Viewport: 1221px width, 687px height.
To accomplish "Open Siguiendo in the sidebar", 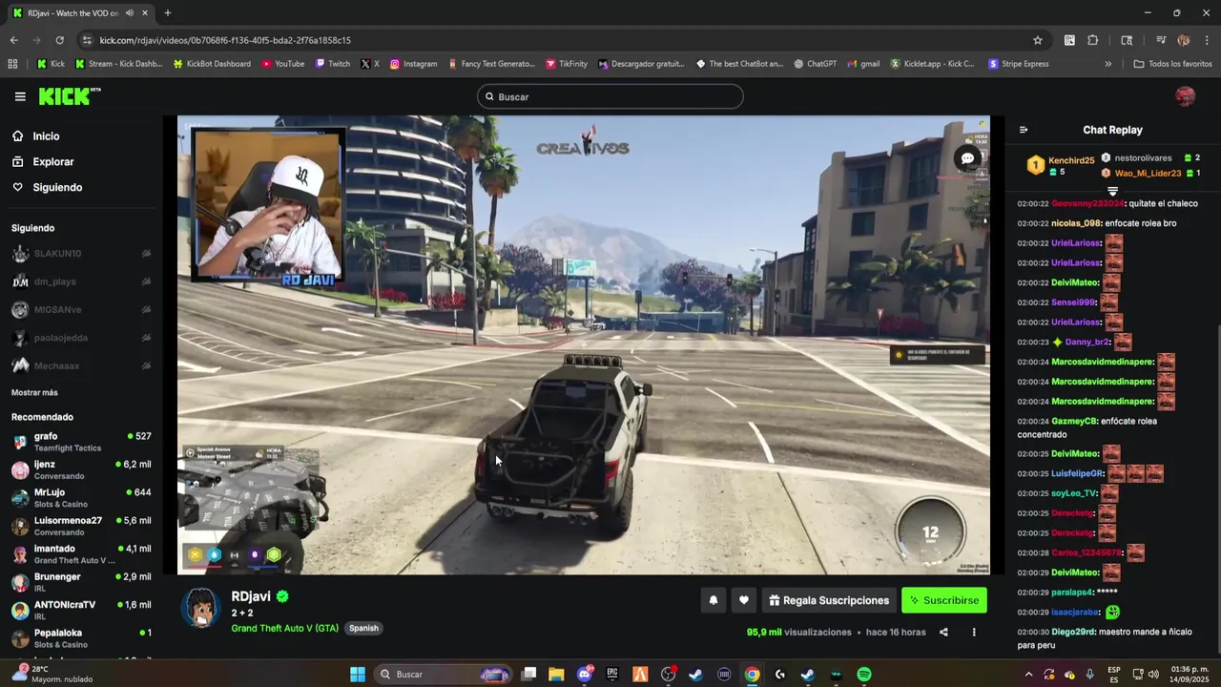I will click(x=57, y=188).
